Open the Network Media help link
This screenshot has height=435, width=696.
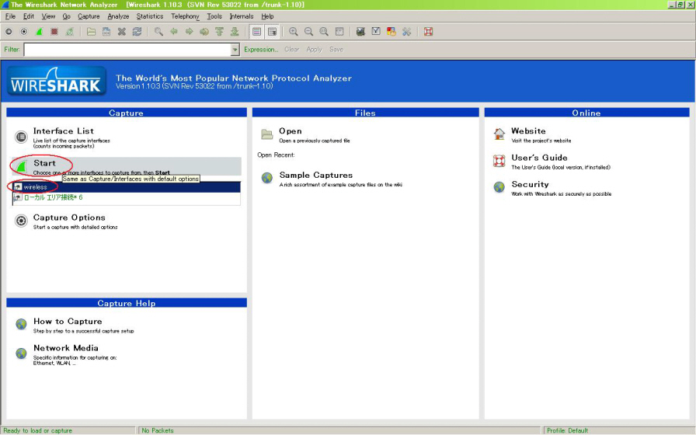pos(66,348)
